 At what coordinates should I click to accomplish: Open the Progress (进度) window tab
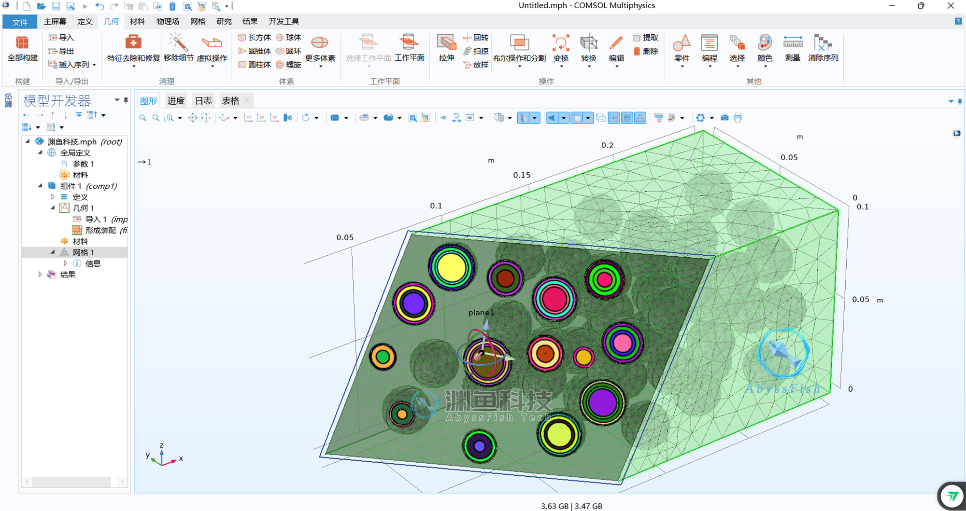176,100
